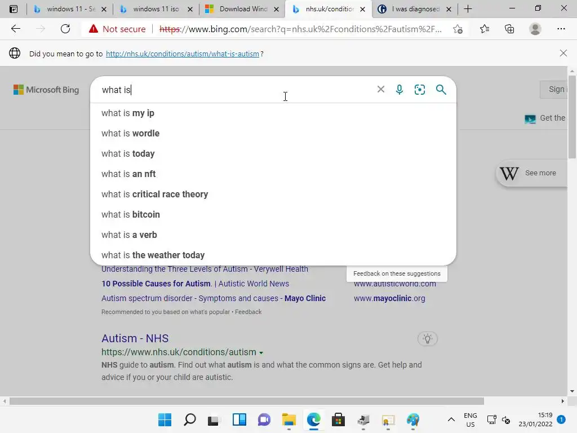Image resolution: width=577 pixels, height=433 pixels.
Task: Open Mayo Clinic autism symptoms link
Action: tap(214, 298)
